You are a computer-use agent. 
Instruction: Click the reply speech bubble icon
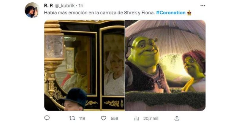(47, 118)
